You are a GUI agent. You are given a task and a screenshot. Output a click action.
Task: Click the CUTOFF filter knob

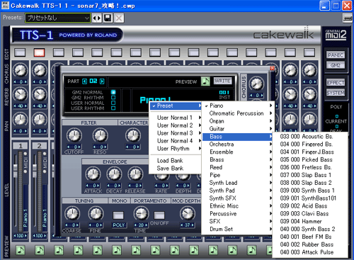(74, 136)
